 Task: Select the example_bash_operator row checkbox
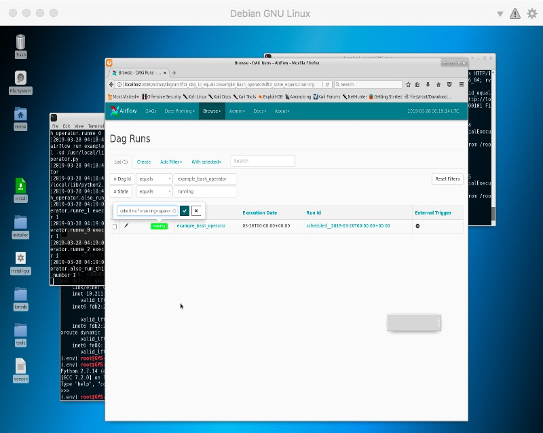click(114, 227)
